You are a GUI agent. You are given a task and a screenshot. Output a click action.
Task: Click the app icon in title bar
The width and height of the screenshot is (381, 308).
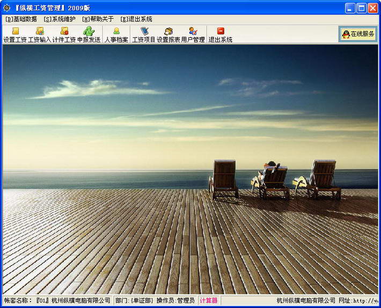[x=6, y=8]
